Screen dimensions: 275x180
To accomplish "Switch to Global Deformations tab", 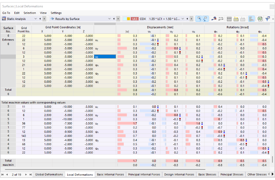I will click(x=49, y=175).
